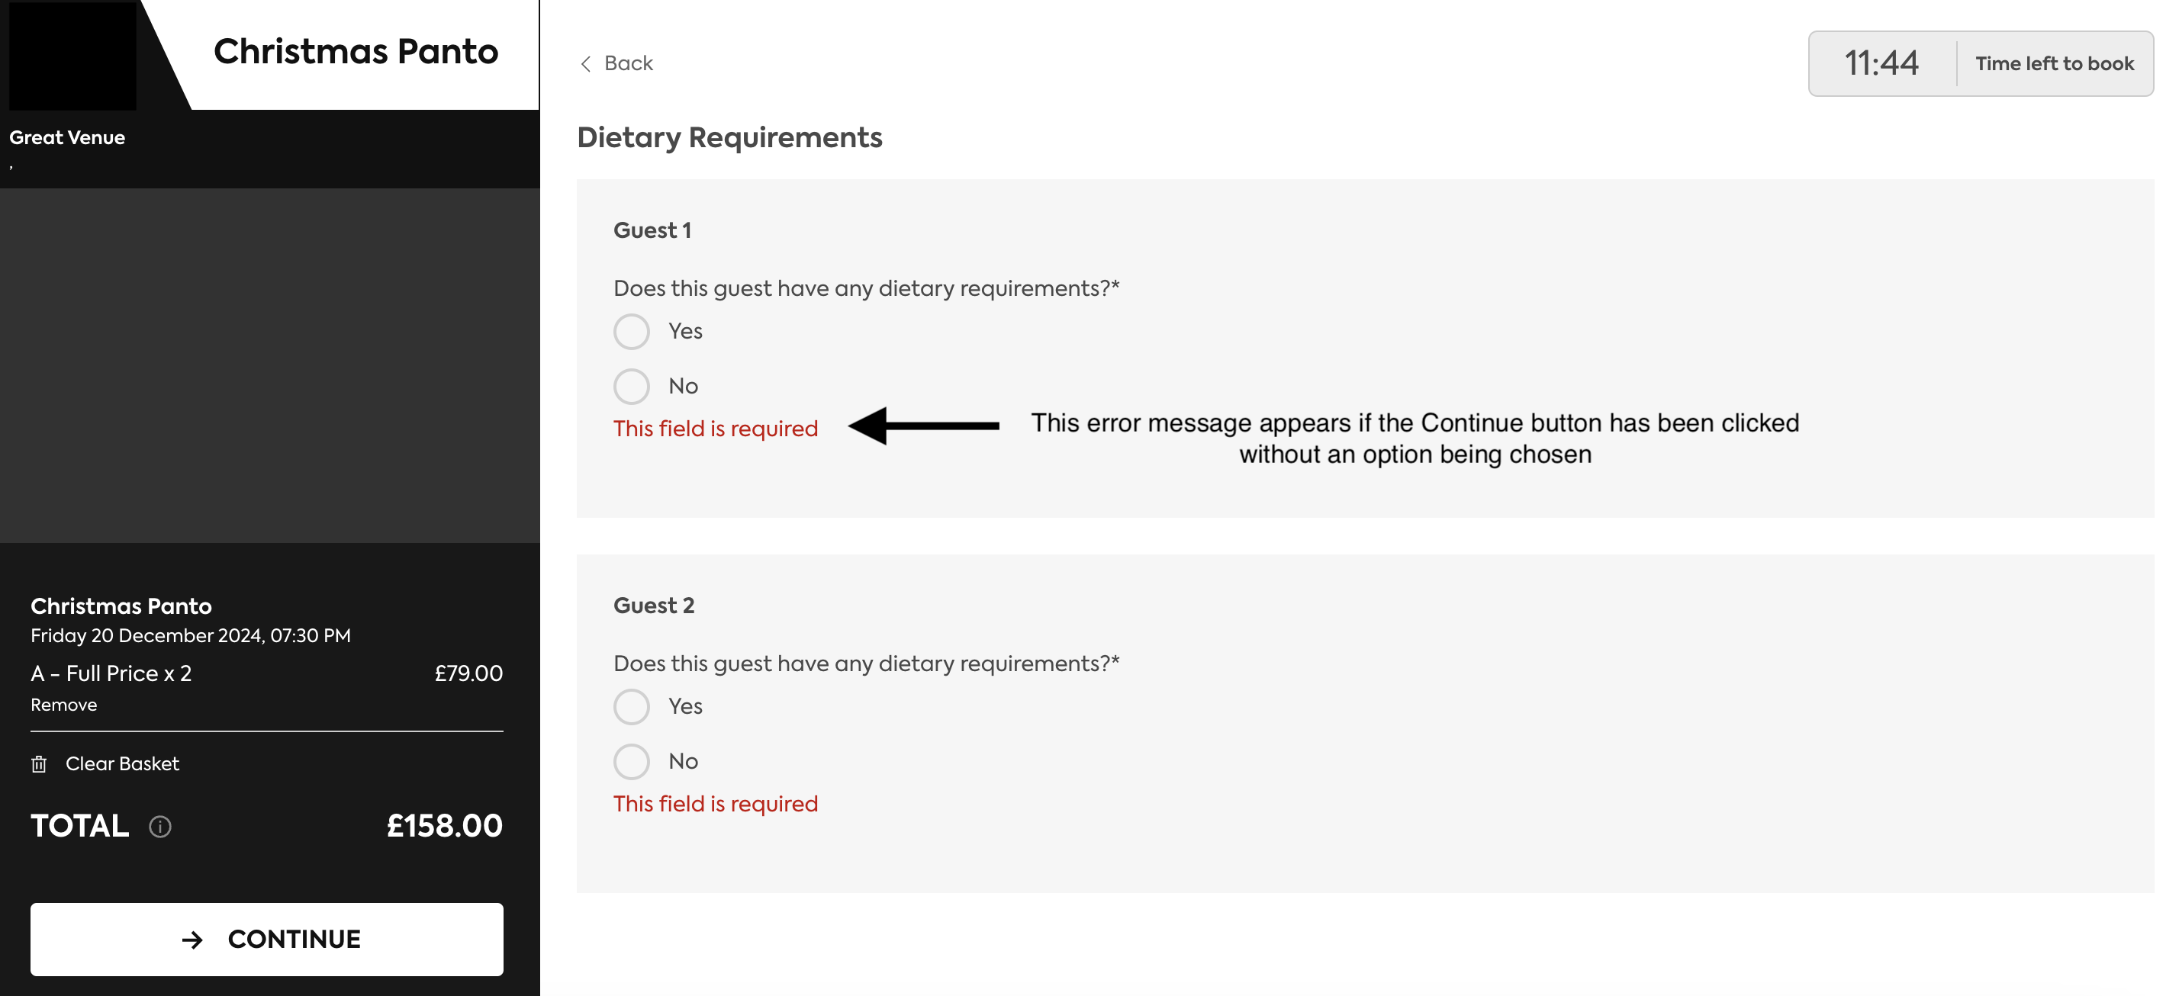Click the Time left to book label
2179x996 pixels.
point(2055,63)
